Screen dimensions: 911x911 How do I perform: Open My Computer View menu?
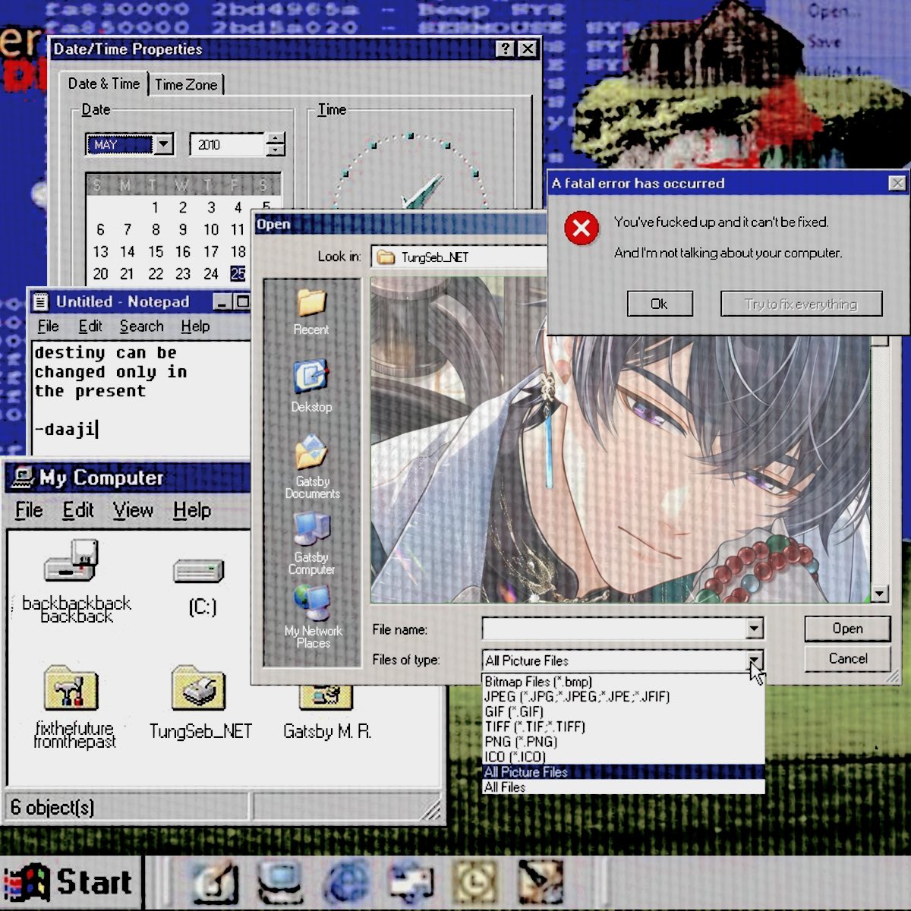click(133, 510)
